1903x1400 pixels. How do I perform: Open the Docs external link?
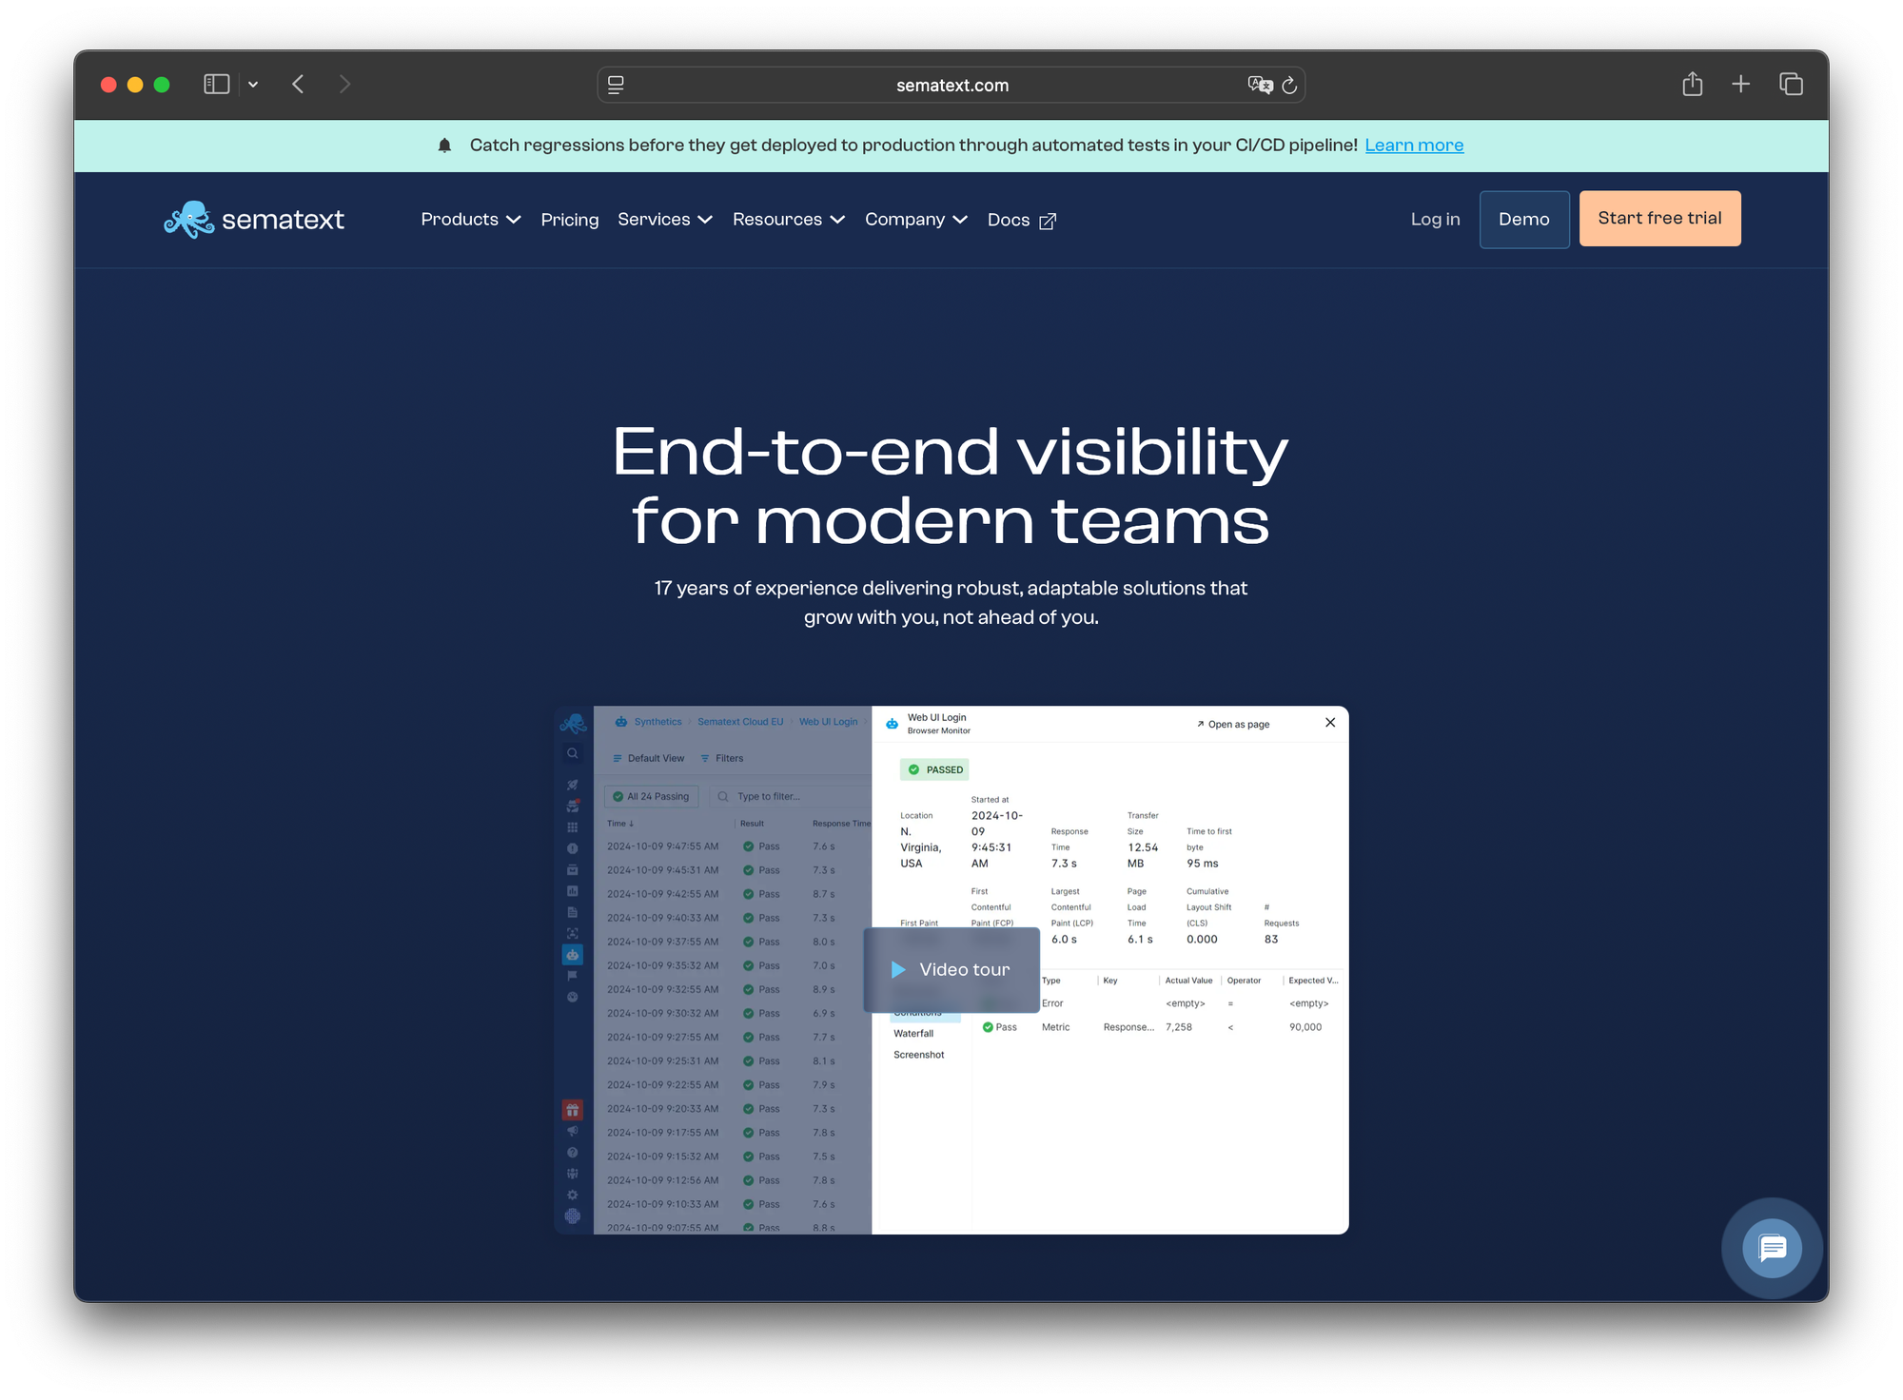click(x=1022, y=220)
